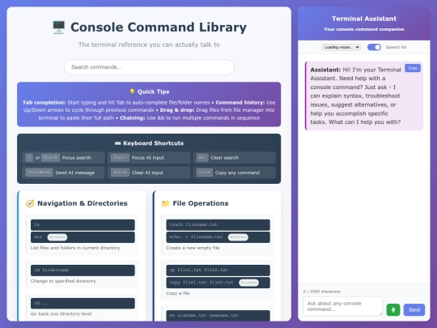Copy the cd foldername command
Viewport: 437px width, 328px height.
point(83,270)
